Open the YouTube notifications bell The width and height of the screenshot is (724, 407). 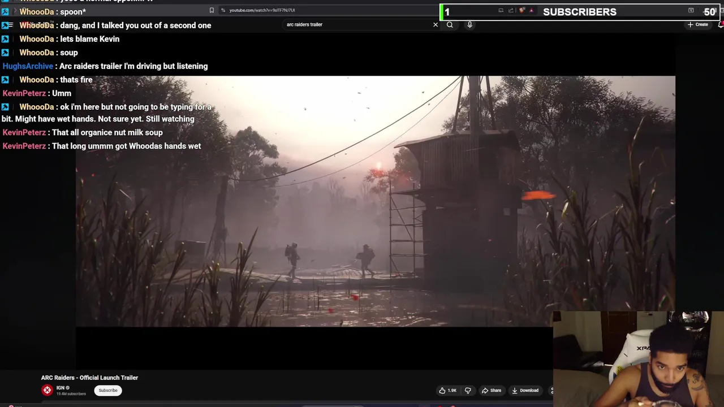point(721,24)
